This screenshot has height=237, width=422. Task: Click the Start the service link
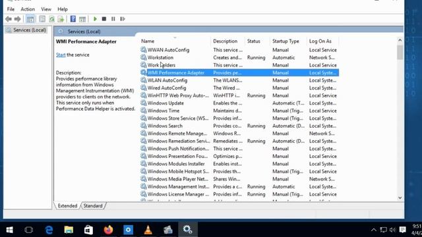point(61,55)
